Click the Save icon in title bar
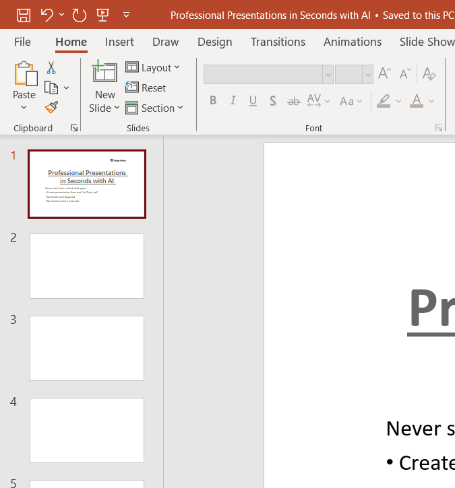The width and height of the screenshot is (455, 488). [x=24, y=14]
